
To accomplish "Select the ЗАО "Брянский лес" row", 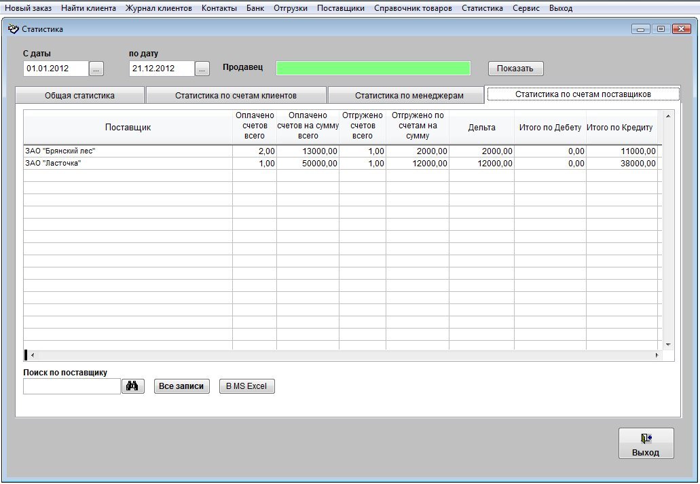I will point(128,151).
